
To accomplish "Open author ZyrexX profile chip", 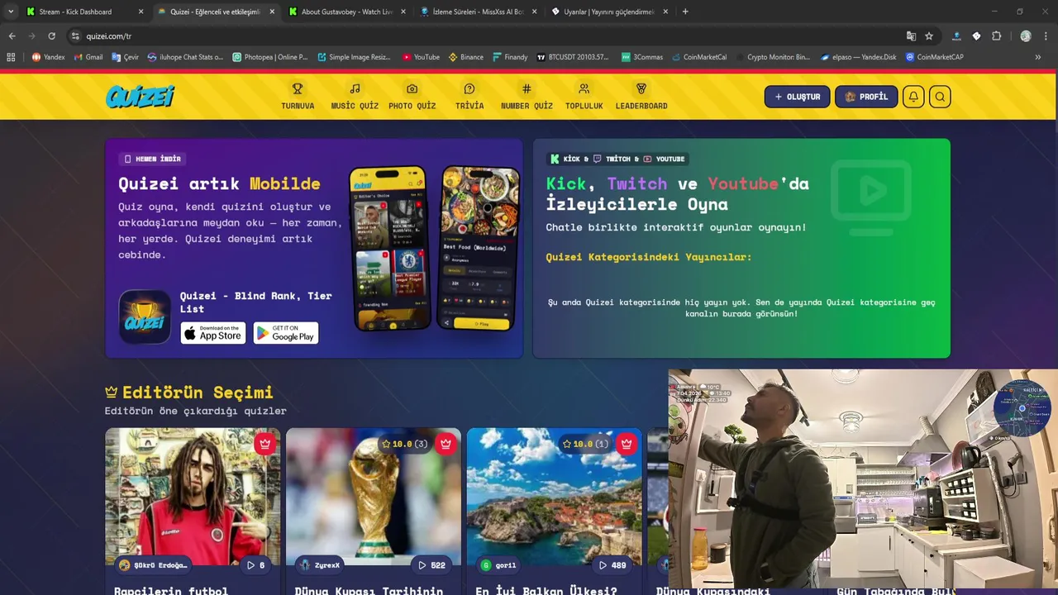I will (x=321, y=565).
